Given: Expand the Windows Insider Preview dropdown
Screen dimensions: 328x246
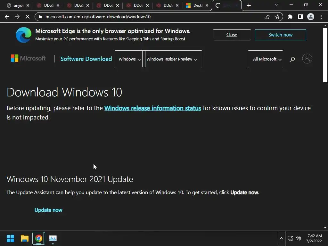Looking at the screenshot, I should 172,59.
